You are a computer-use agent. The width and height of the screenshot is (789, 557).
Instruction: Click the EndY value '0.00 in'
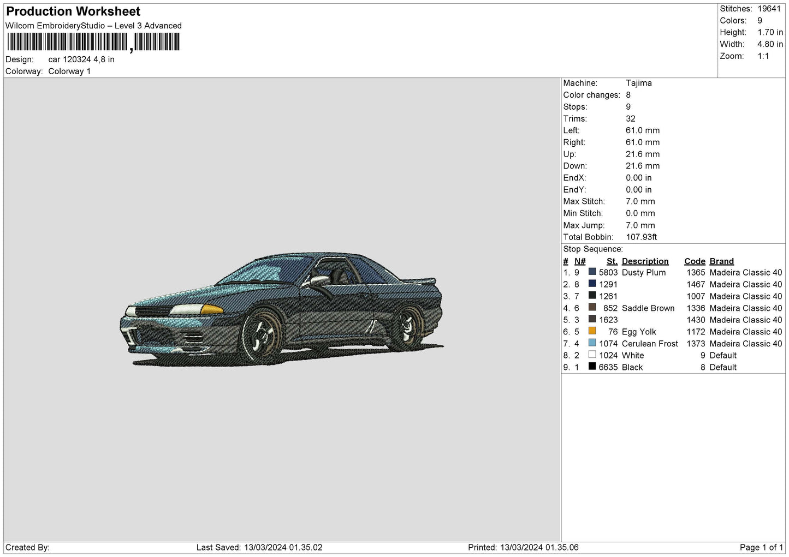[x=639, y=190]
